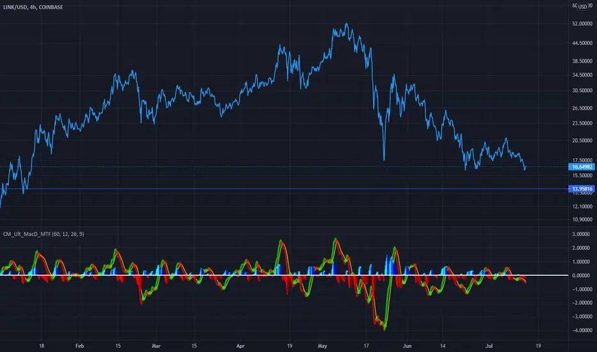This screenshot has height=352, width=597.
Task: Click the 30.50000 price scale value
Action: click(x=582, y=91)
